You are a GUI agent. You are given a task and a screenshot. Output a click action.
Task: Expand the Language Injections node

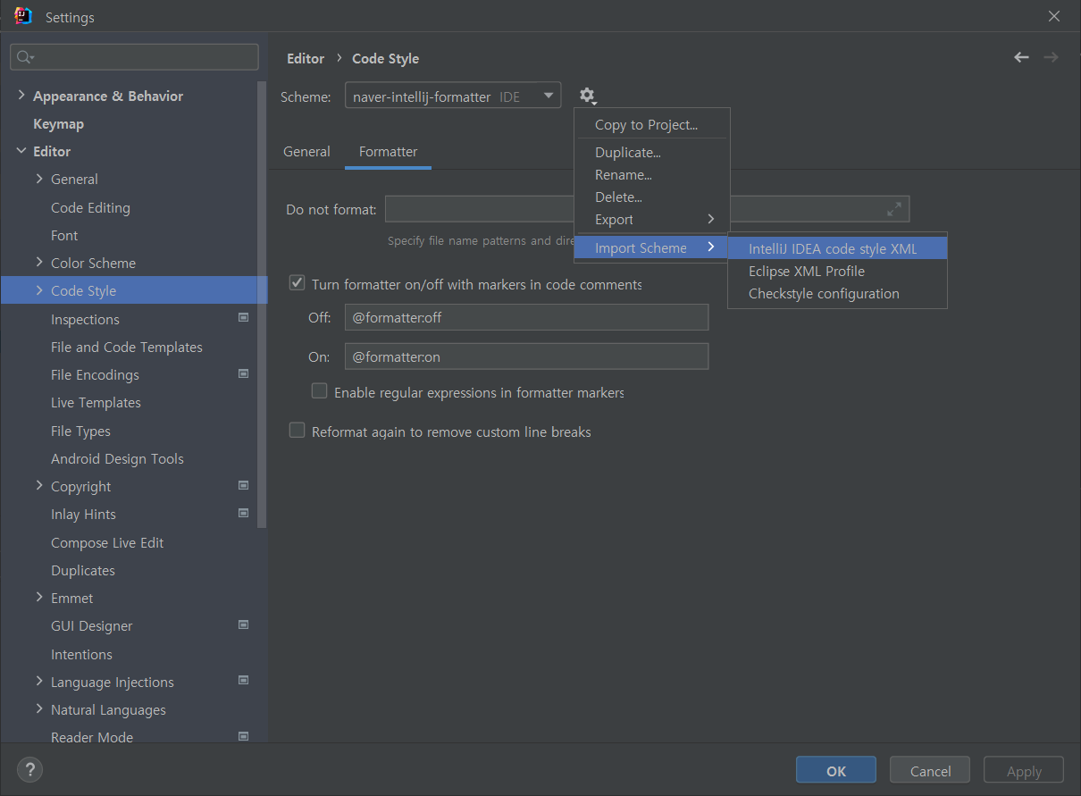click(39, 681)
